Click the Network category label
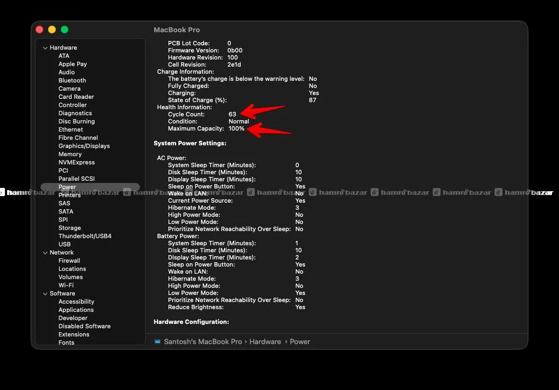The width and height of the screenshot is (559, 390). pos(62,252)
